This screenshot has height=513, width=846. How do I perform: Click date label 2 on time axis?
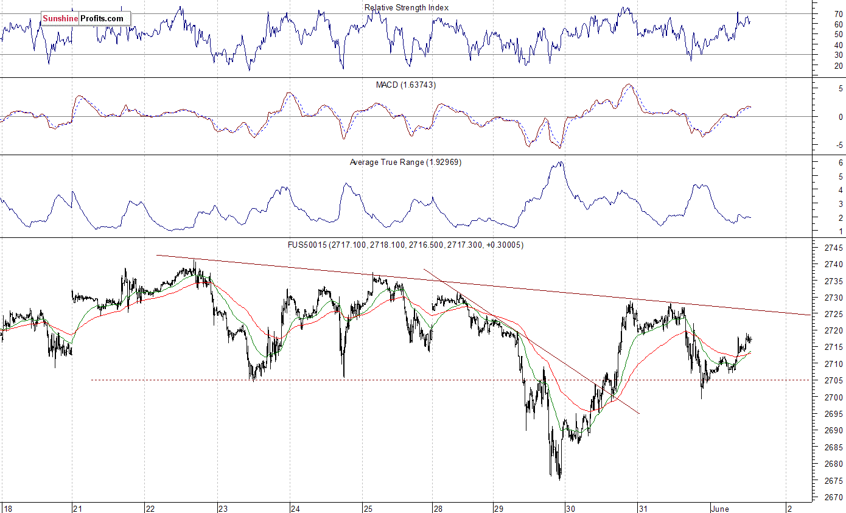coord(788,508)
